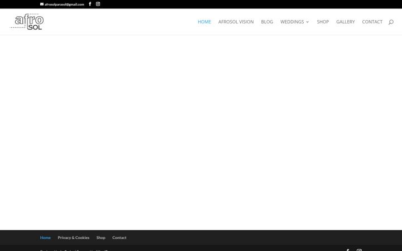Open the footer Contact link
Viewport: 402px width, 251px height.
pos(119,238)
